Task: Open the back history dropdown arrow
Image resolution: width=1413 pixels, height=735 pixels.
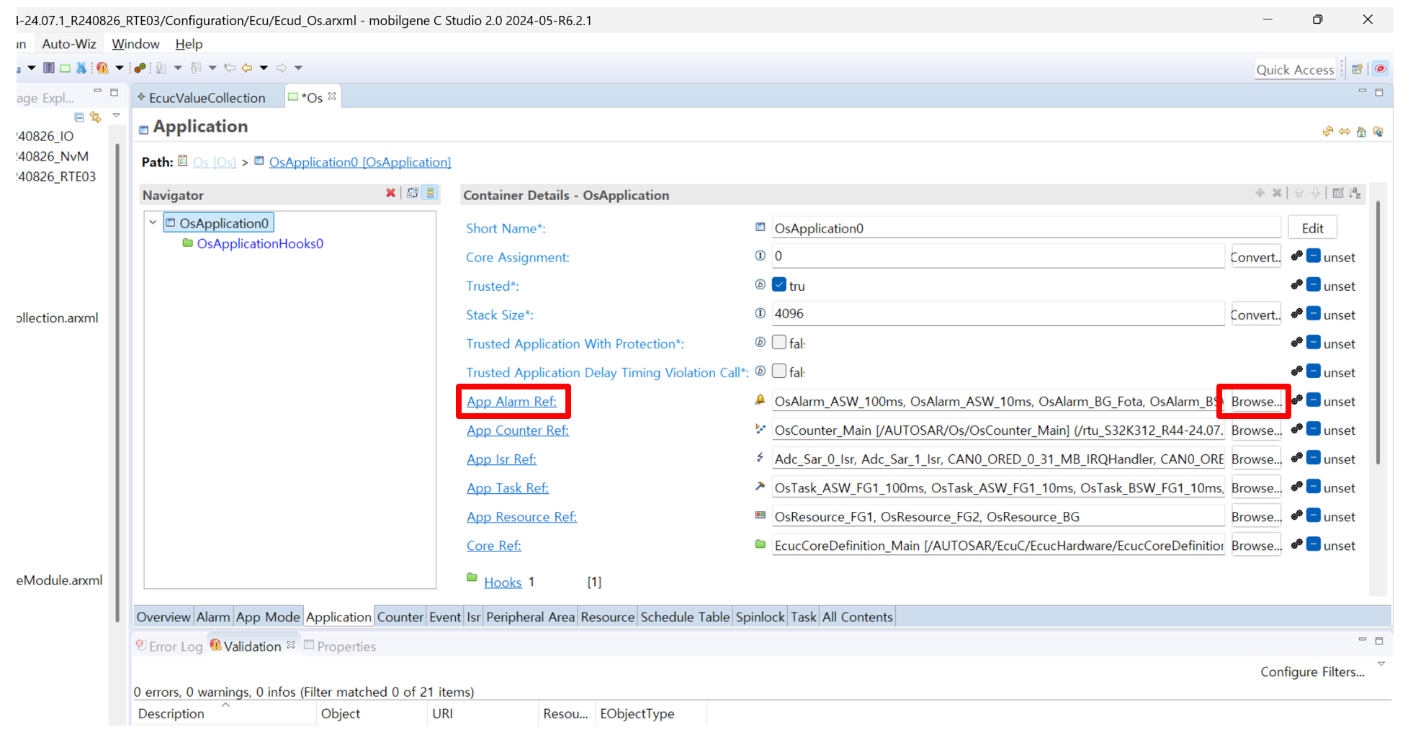Action: click(264, 68)
